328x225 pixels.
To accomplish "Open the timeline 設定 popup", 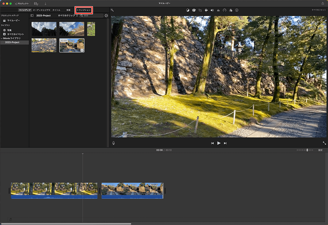I will (320, 150).
